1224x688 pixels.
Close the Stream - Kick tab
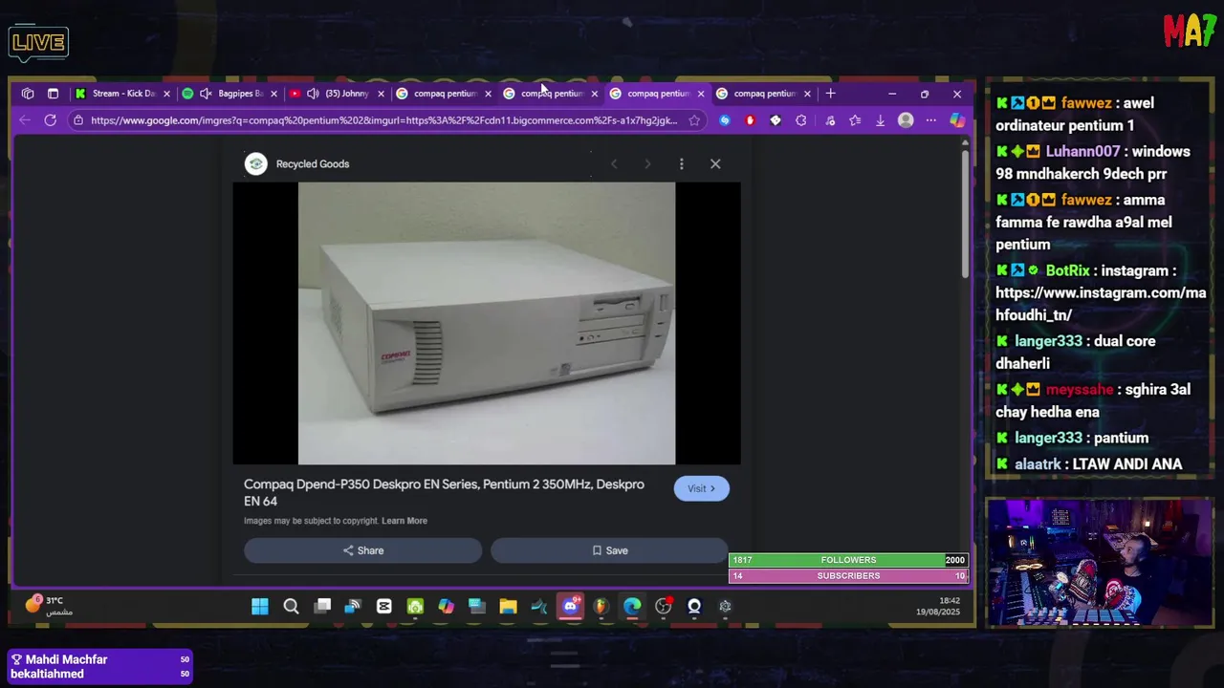point(166,94)
